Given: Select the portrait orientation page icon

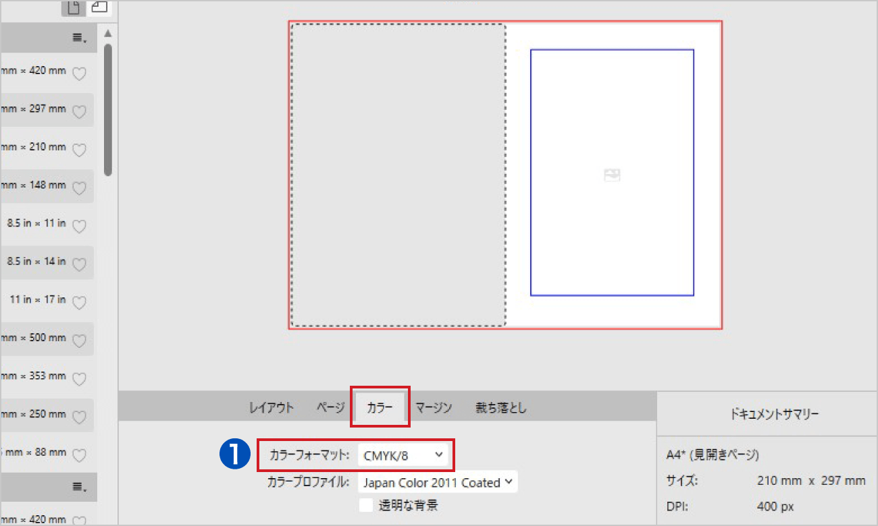Looking at the screenshot, I should tap(73, 7).
